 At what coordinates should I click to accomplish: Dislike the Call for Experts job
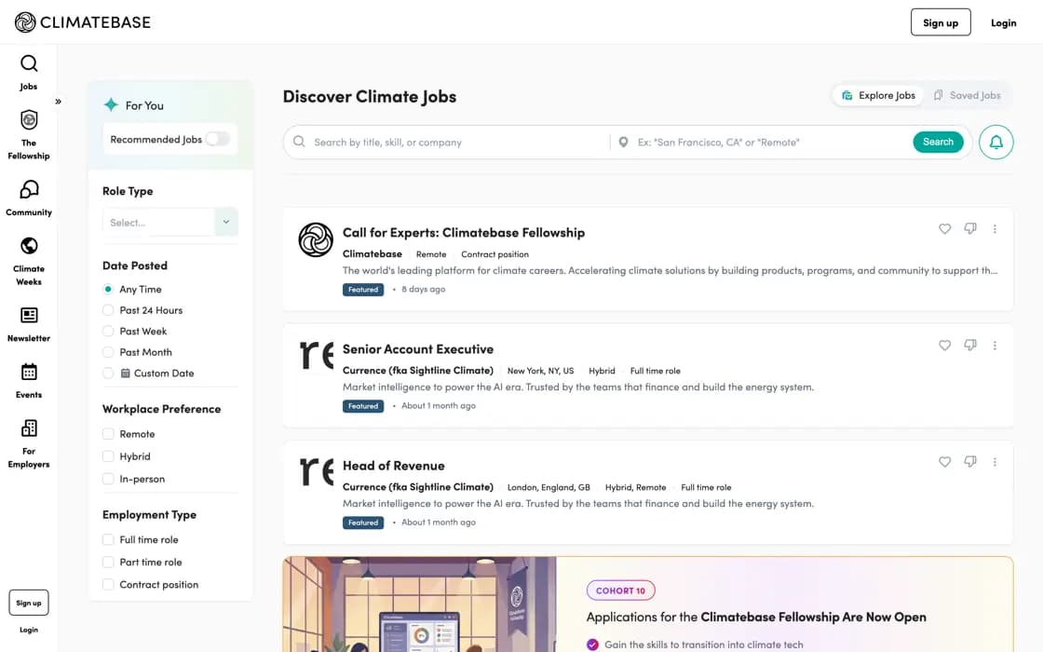click(970, 229)
